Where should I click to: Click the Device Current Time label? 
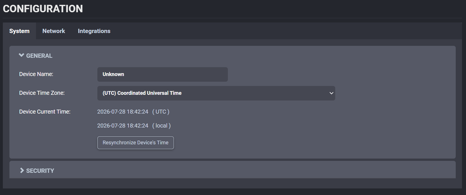pyautogui.click(x=45, y=112)
